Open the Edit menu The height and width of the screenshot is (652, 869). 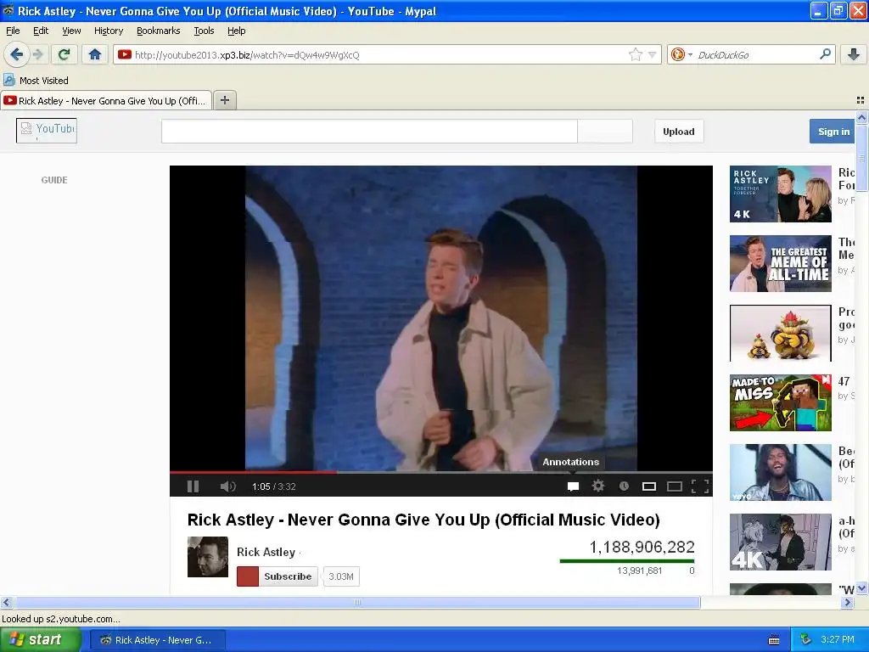click(41, 31)
